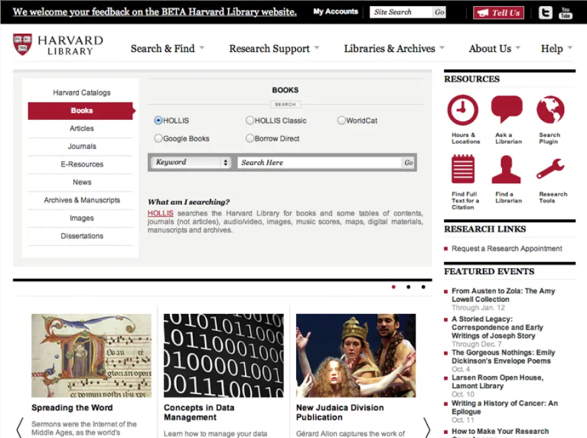This screenshot has width=587, height=438.
Task: Click the Ask a Librarian speech bubble icon
Action: coord(507,109)
